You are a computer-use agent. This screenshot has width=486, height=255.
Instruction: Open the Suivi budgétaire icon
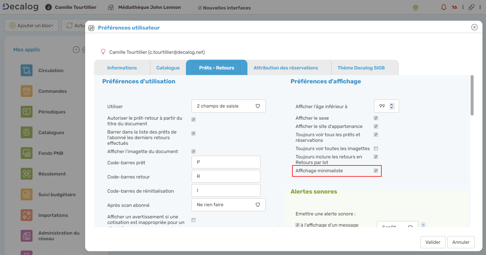click(27, 194)
